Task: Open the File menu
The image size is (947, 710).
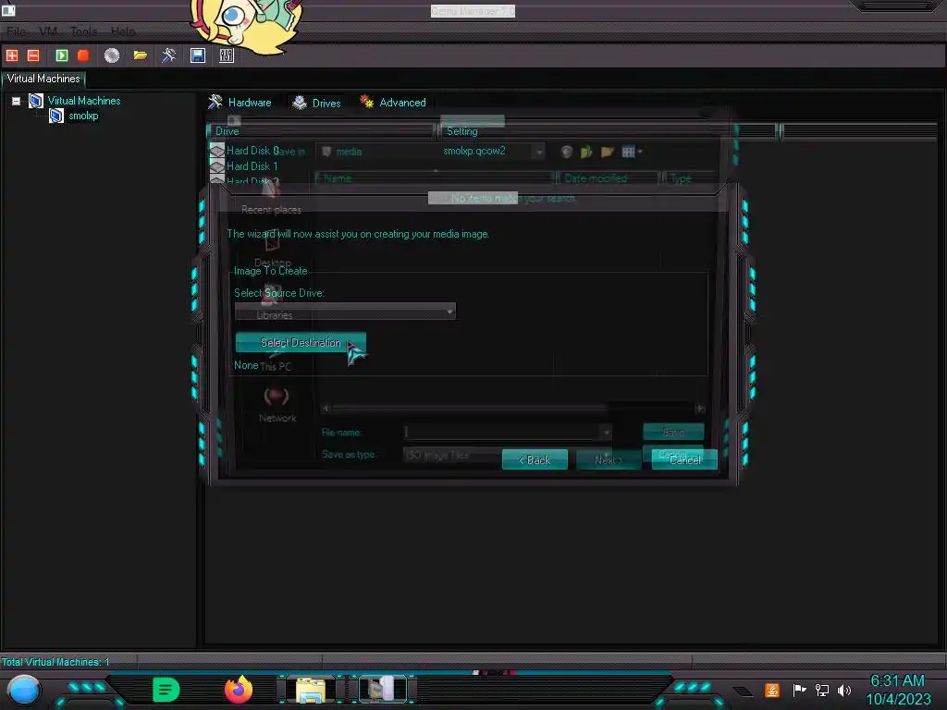Action: [x=17, y=31]
